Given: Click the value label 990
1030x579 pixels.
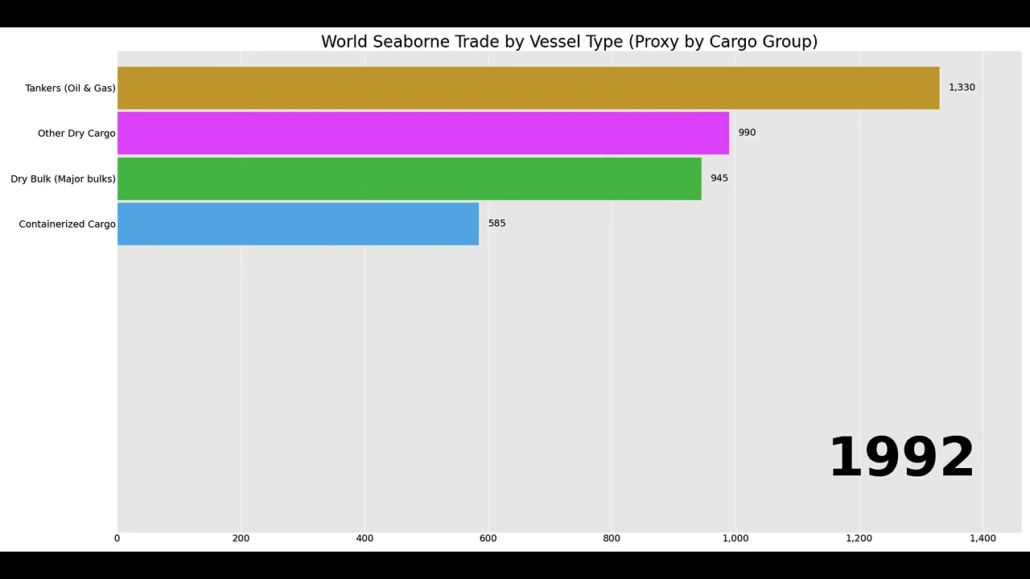Looking at the screenshot, I should click(x=747, y=133).
